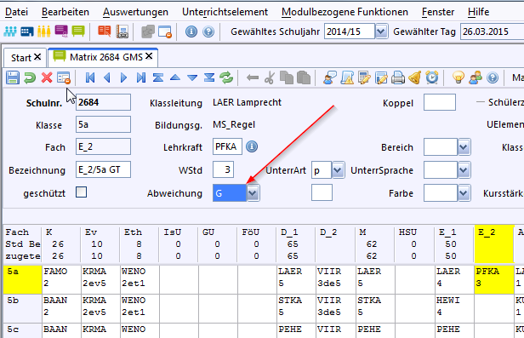This screenshot has height=338, width=524.
Task: Jump to the first record
Action: (x=90, y=77)
